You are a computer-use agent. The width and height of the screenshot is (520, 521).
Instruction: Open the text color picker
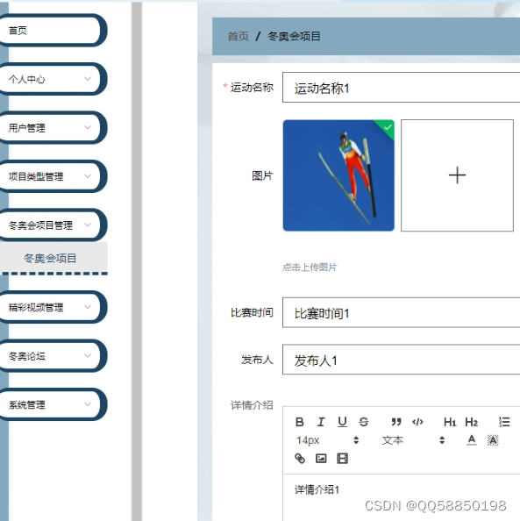click(471, 440)
